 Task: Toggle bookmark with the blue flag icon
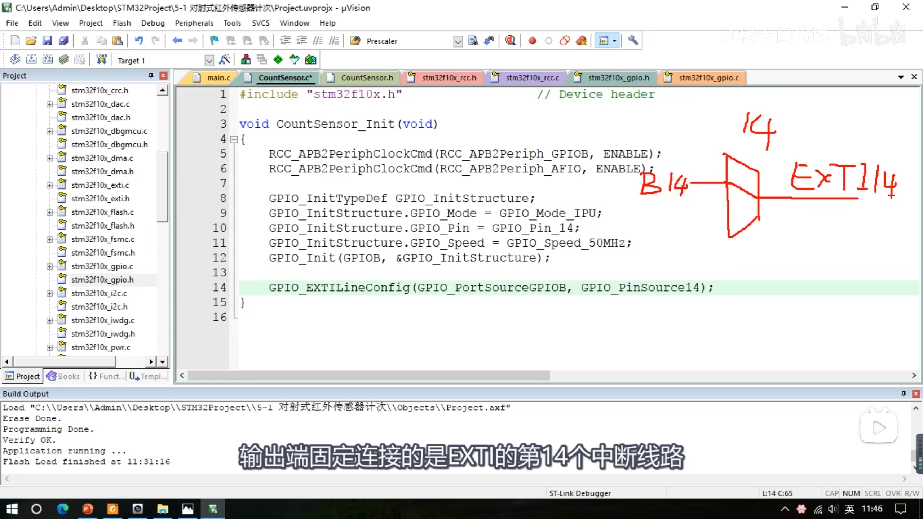click(214, 41)
